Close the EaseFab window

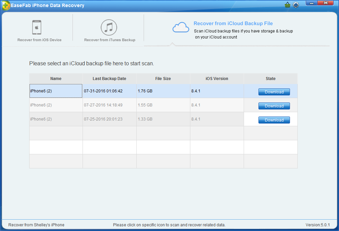point(326,3)
